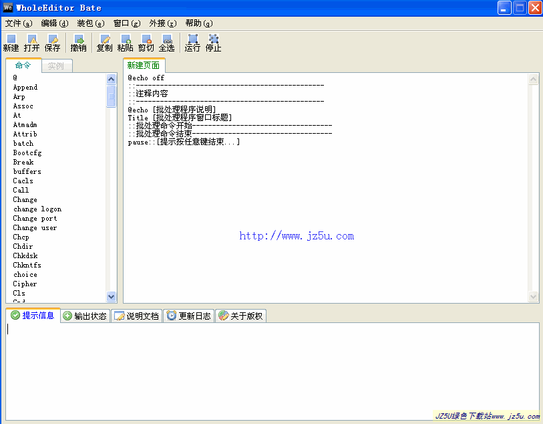The width and height of the screenshot is (543, 424).
Task: Click the pause line in editor
Action: (x=184, y=142)
